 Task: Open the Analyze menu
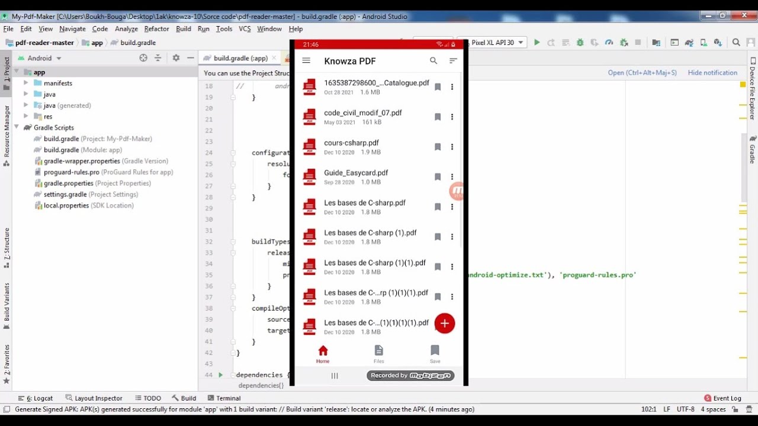126,28
